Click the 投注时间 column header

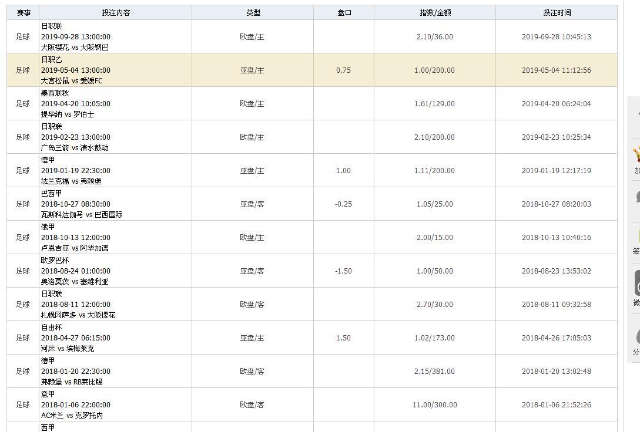[x=557, y=12]
